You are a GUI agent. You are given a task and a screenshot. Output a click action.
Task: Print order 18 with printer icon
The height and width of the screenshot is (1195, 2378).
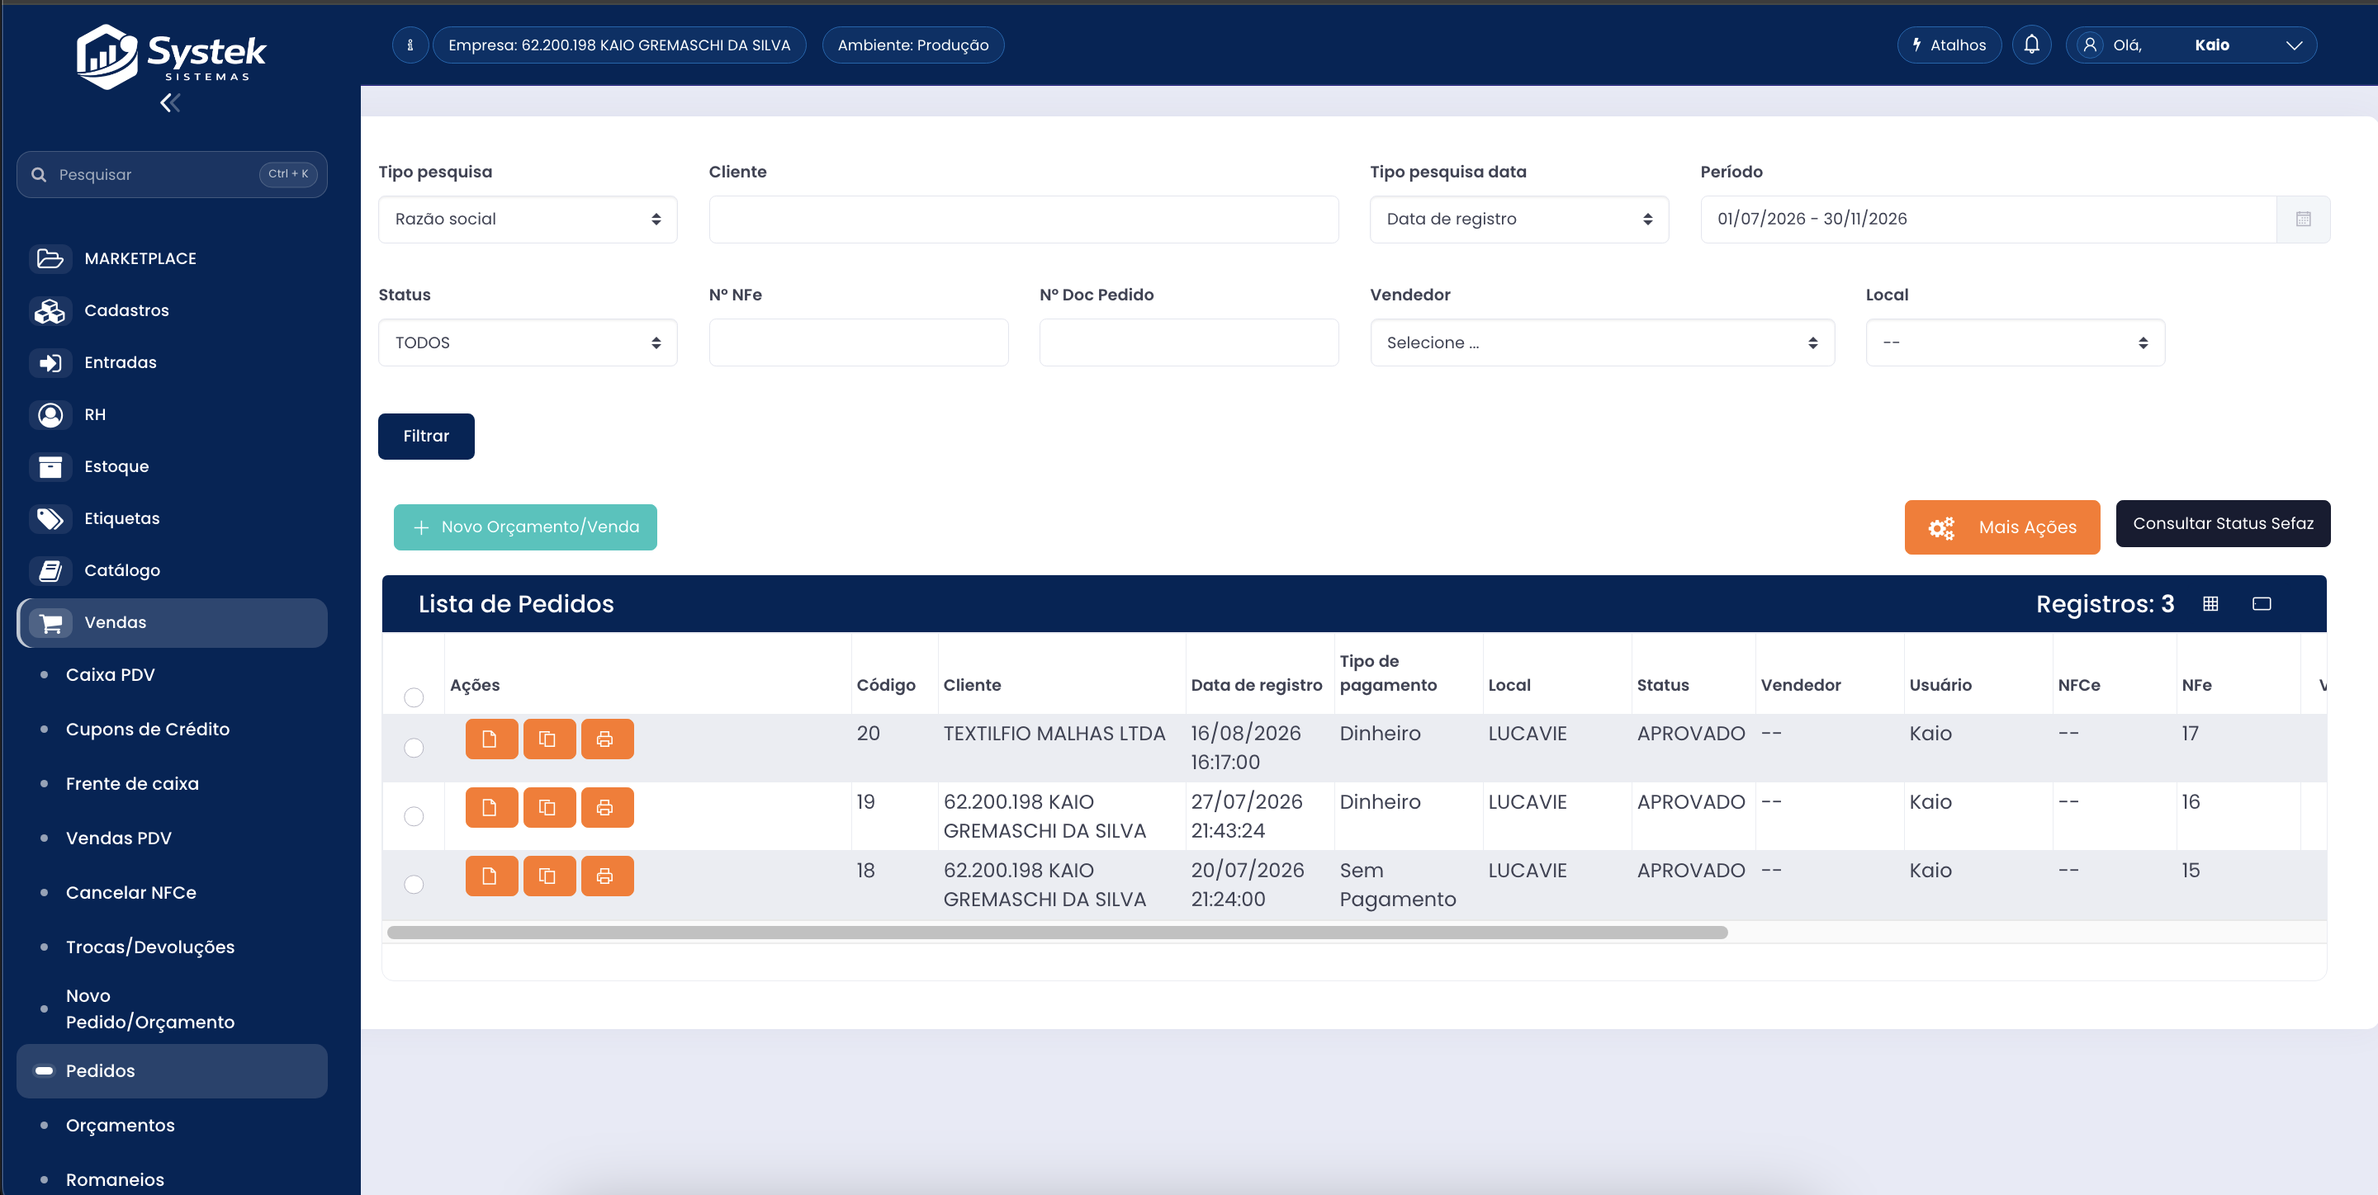608,876
